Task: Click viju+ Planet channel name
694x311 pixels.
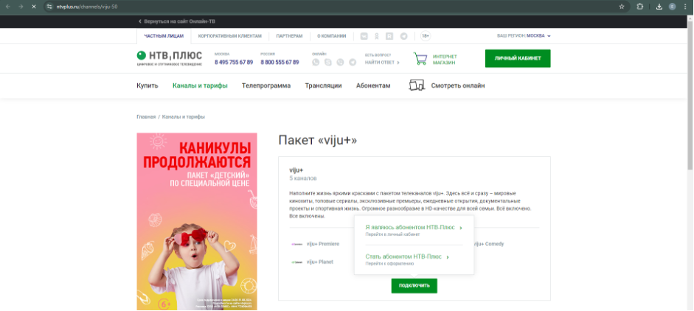Action: click(319, 262)
